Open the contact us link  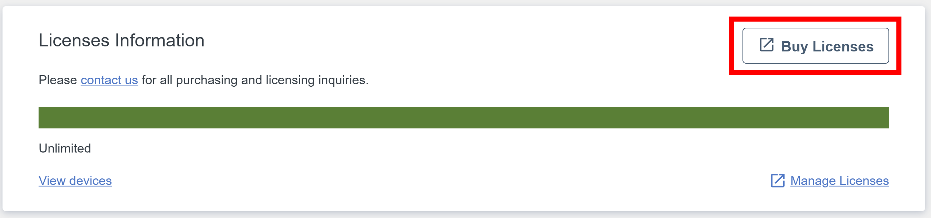click(109, 80)
